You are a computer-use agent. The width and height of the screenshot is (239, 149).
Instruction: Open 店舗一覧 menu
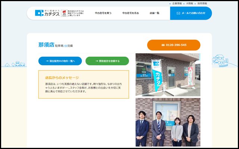click(x=154, y=13)
